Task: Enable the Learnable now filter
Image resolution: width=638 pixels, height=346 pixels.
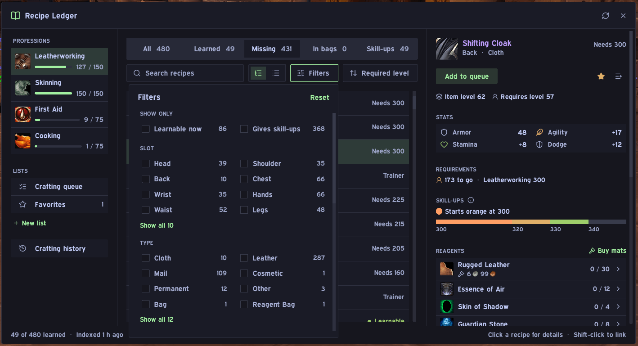Action: tap(146, 129)
